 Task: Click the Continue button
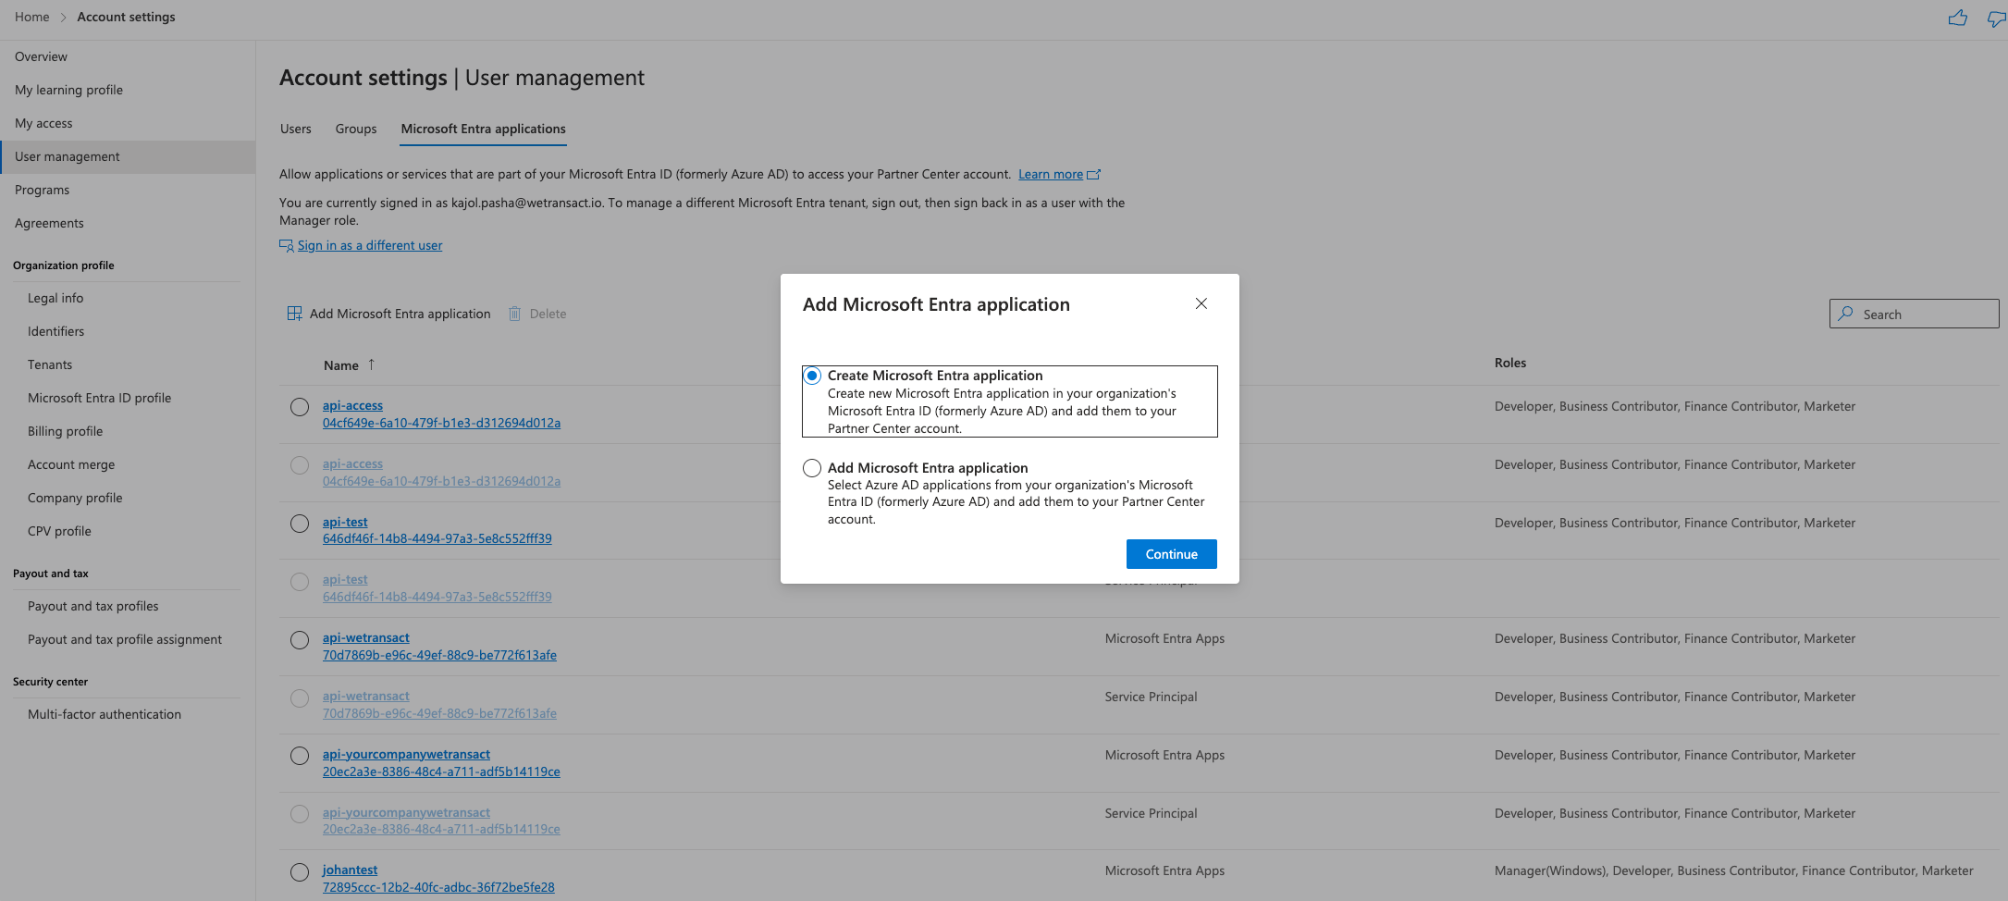coord(1171,554)
